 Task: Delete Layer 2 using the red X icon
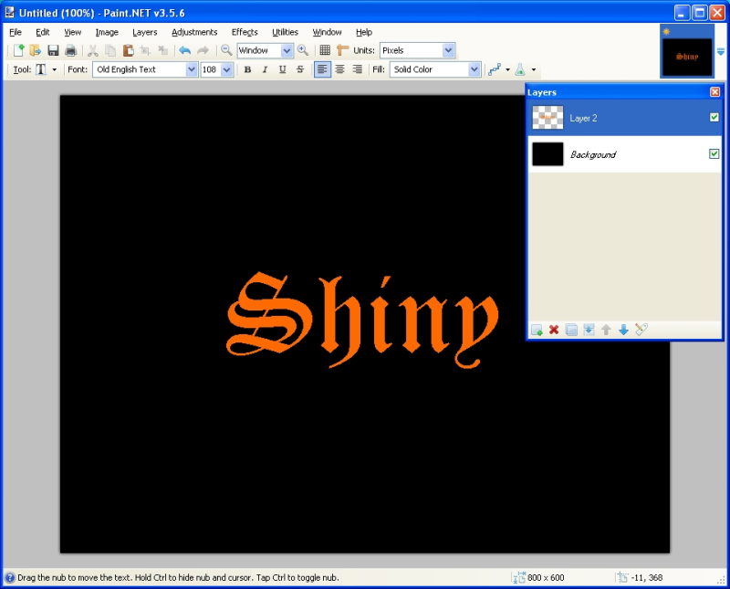(554, 330)
